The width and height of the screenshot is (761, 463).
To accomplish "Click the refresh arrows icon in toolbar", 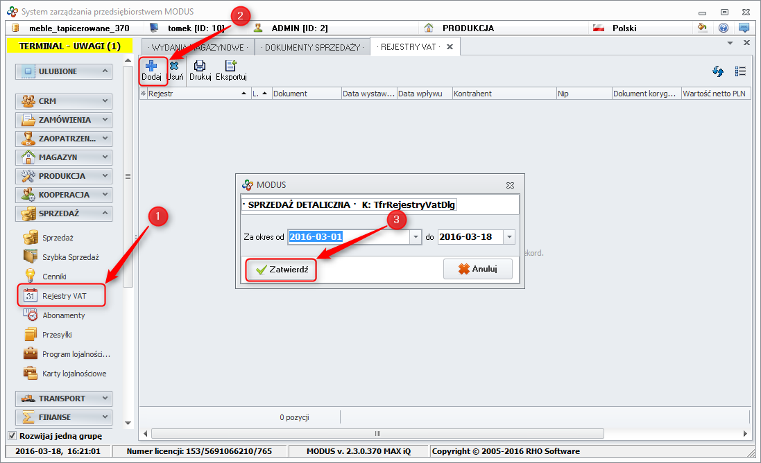I will (718, 71).
